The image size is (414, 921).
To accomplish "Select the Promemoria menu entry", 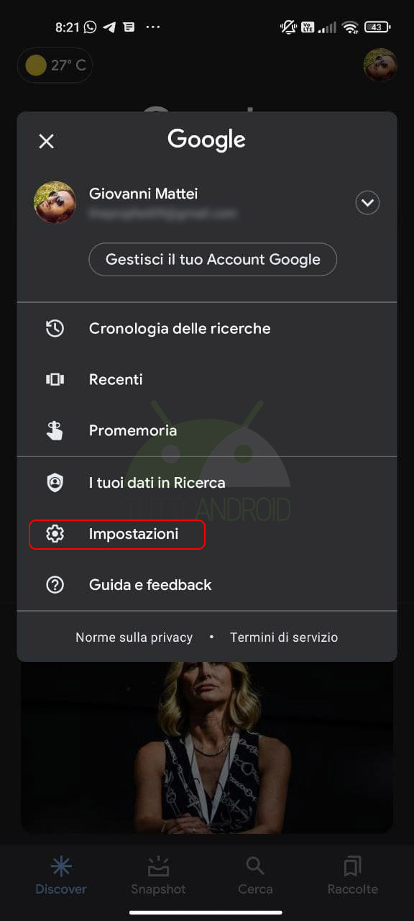I will [207, 430].
